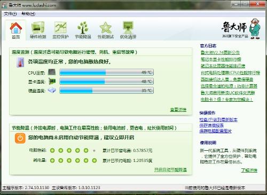Click the hard disk icon
The image size is (267, 195).
(x=52, y=91)
